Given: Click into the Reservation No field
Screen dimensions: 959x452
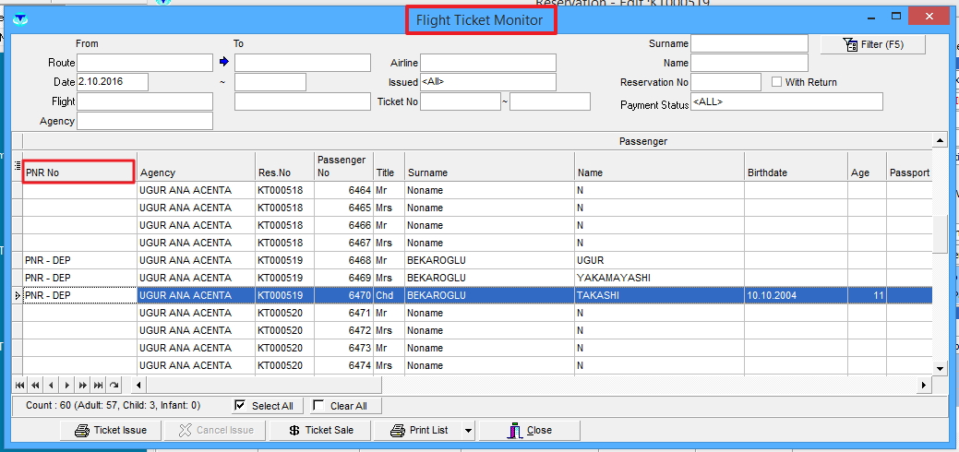Looking at the screenshot, I should pyautogui.click(x=725, y=82).
